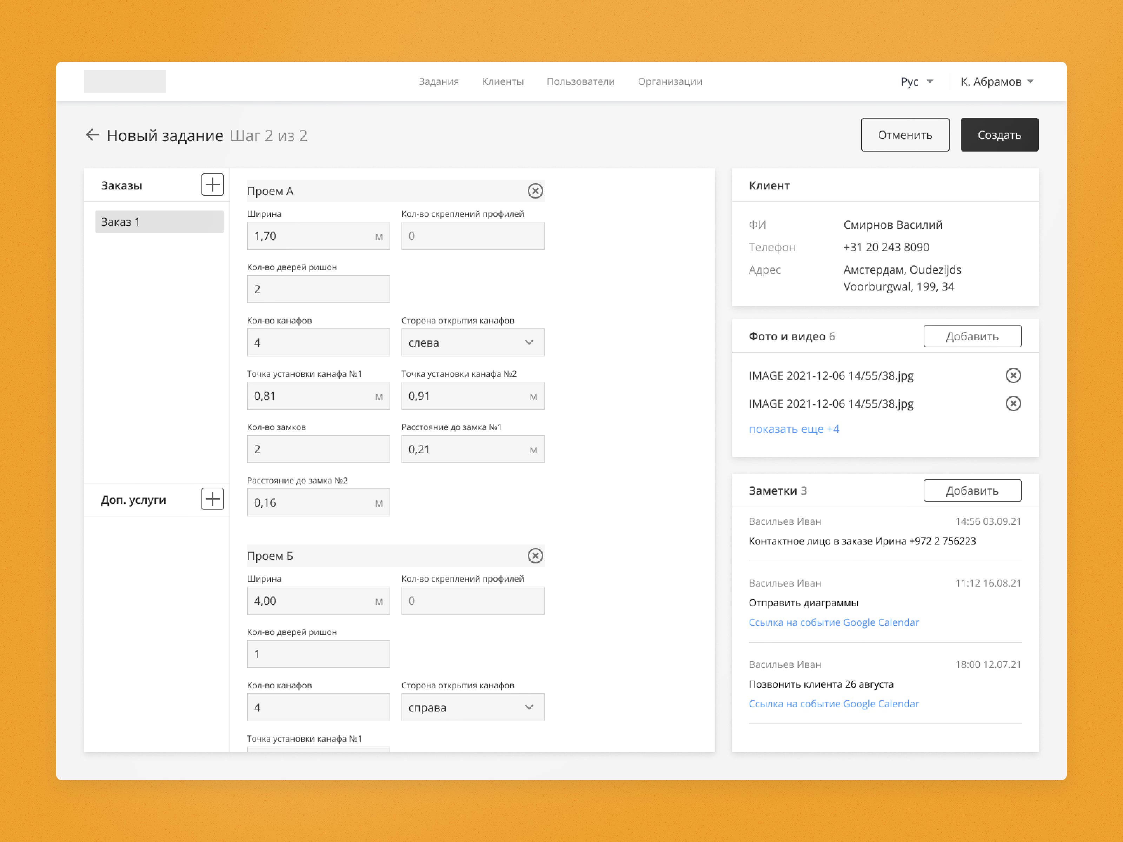
Task: Click address Амстердам, Oudezijds Voorburgwal, 199, 34
Action: 902,278
